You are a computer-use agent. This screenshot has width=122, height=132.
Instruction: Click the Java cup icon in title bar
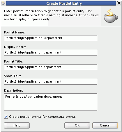pyautogui.click(x=3, y=3)
